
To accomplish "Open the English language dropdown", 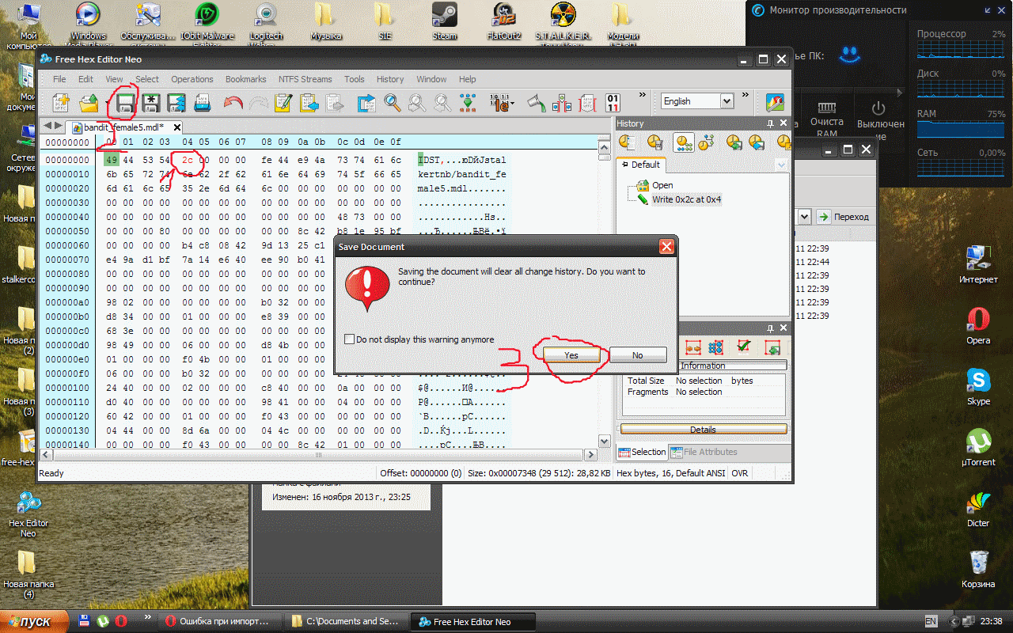I will click(727, 101).
